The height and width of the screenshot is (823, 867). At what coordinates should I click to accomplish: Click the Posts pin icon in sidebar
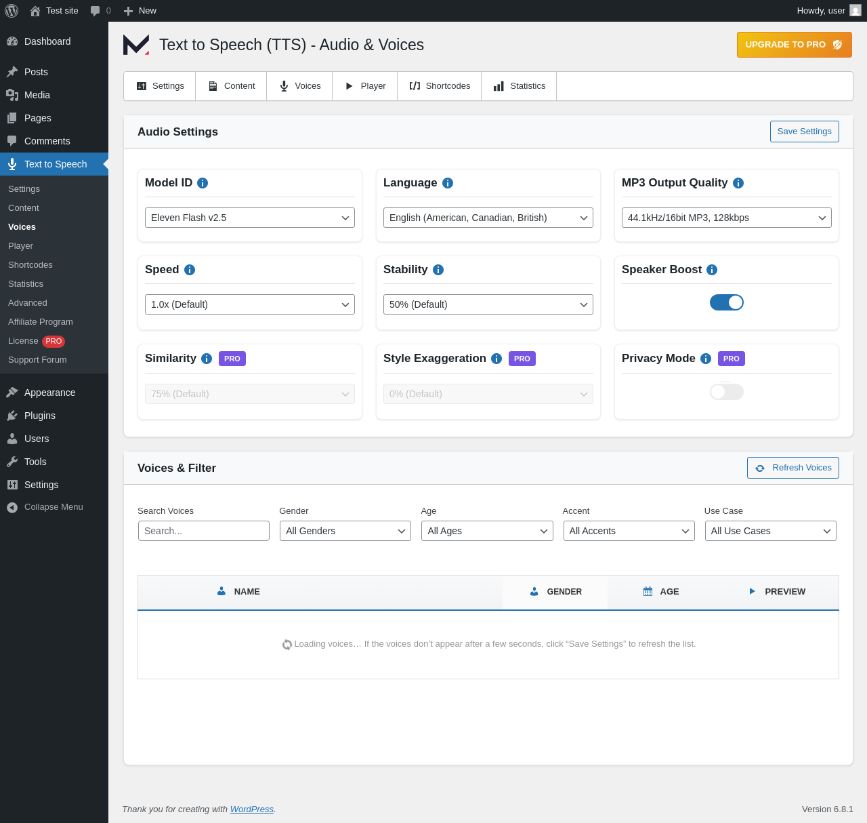click(12, 72)
